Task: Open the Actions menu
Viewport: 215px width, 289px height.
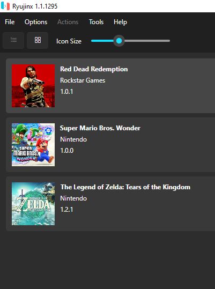Action: (68, 22)
